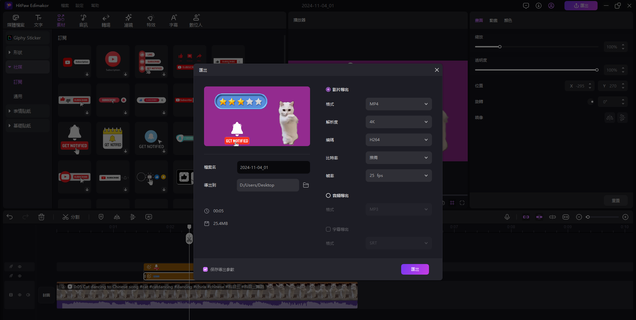Image resolution: width=636 pixels, height=320 pixels.
Task: Click the browse folder icon for export path
Action: click(306, 185)
